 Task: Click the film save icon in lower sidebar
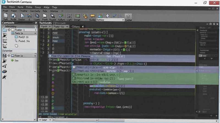(x=4, y=56)
